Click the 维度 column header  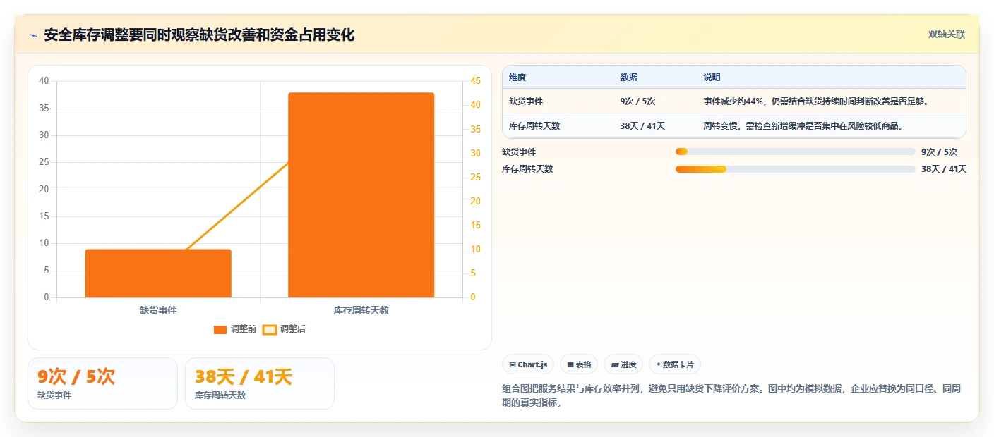517,78
